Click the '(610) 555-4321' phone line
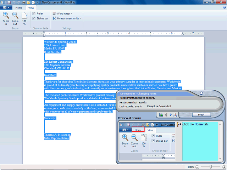Screen dimensions: 227x170 (x=52, y=52)
